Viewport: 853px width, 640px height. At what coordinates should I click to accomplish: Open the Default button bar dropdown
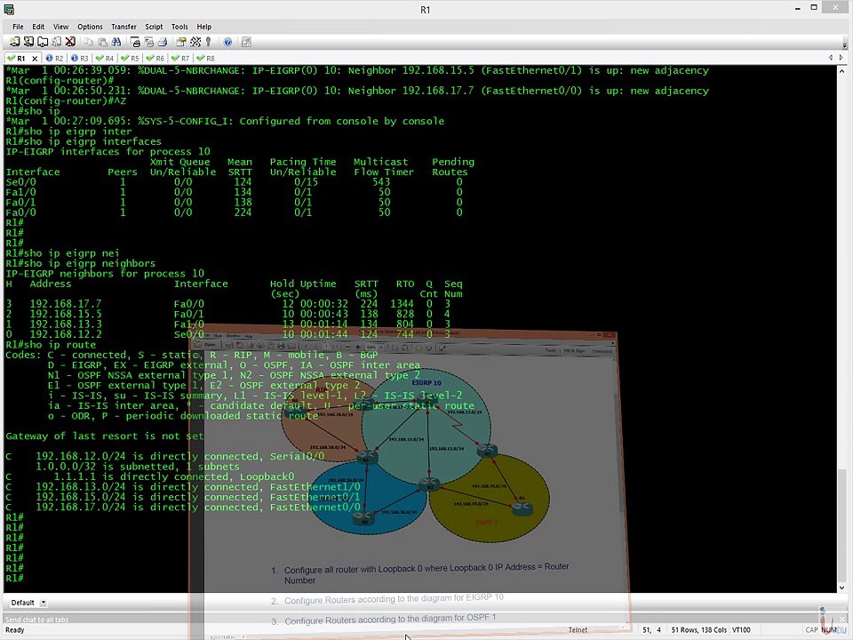click(43, 603)
